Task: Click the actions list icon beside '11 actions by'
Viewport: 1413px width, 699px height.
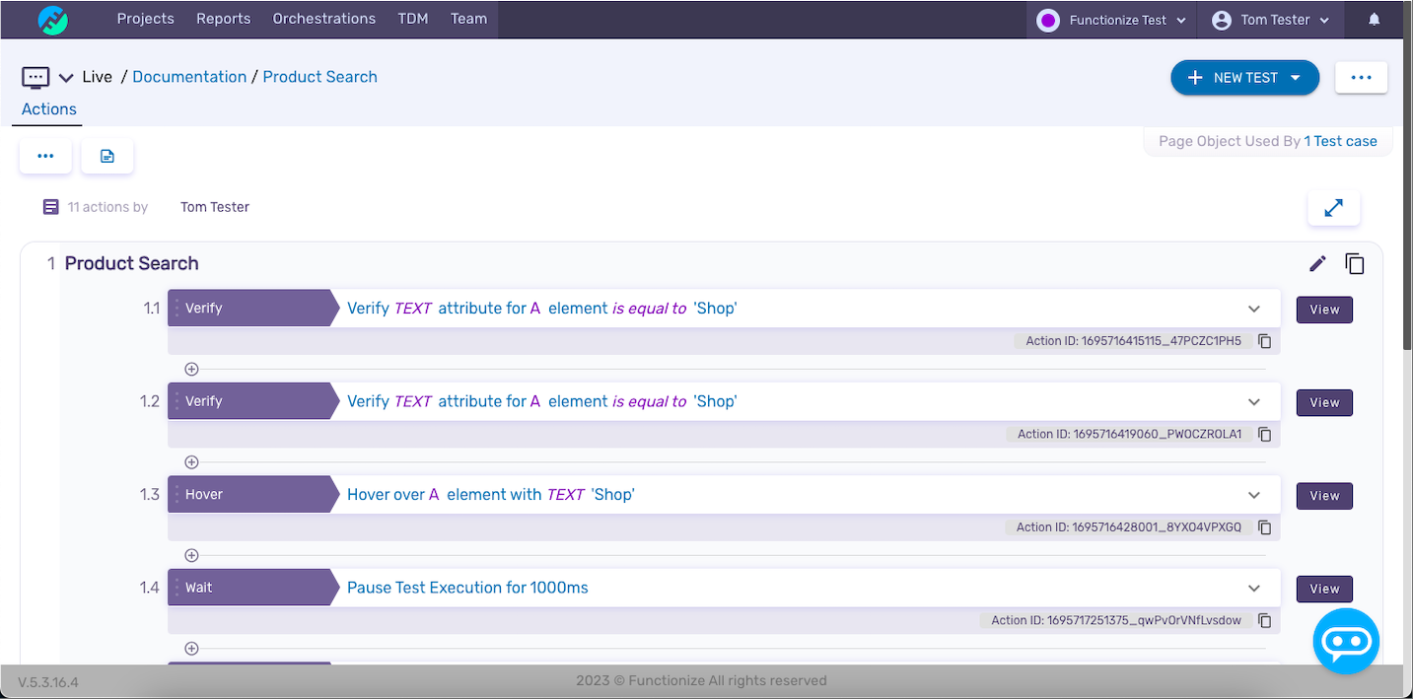Action: pyautogui.click(x=50, y=207)
